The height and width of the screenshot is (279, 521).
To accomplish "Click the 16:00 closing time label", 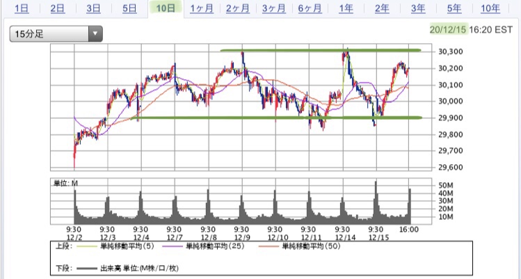I will tap(409, 230).
